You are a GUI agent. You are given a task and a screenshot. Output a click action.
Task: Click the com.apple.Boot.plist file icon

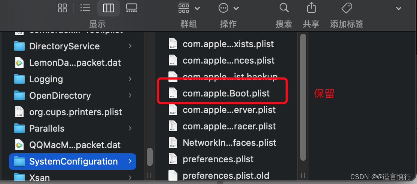pos(173,93)
